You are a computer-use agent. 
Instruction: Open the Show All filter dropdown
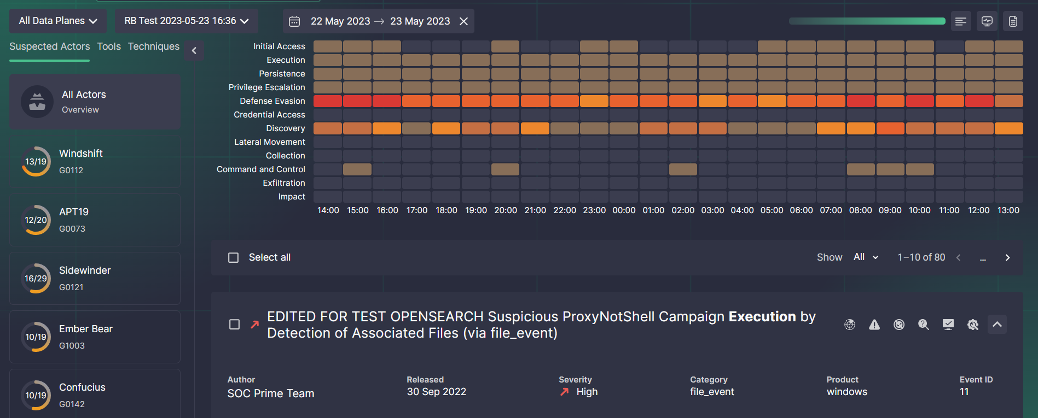pyautogui.click(x=866, y=257)
